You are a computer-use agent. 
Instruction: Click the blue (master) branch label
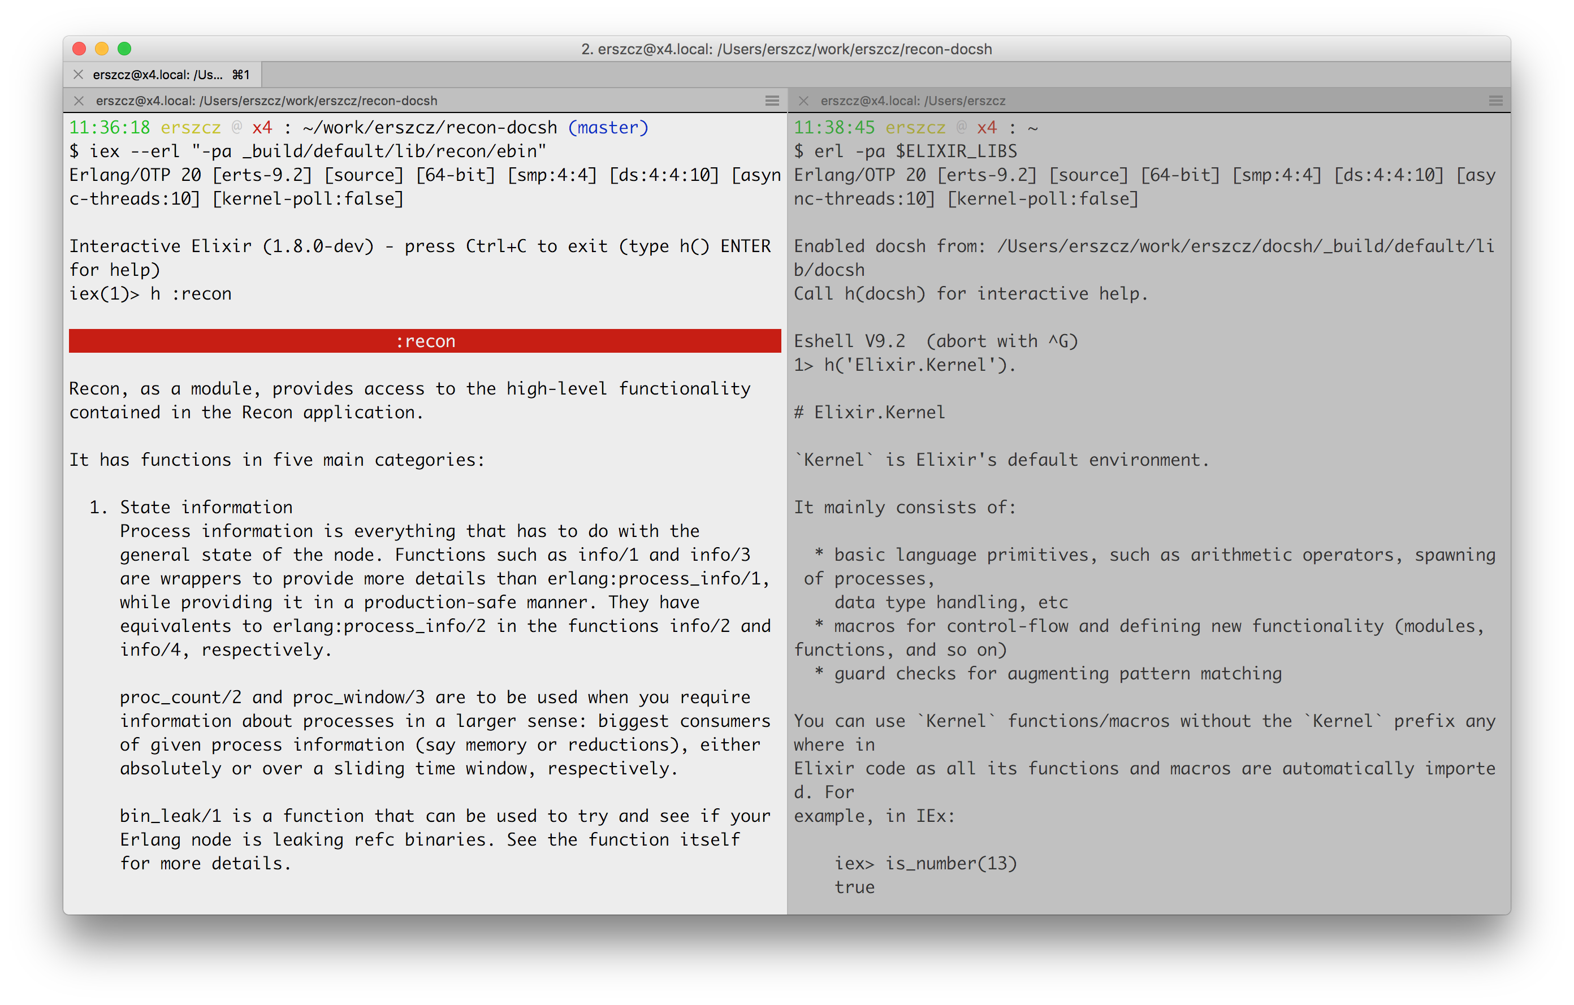coord(608,127)
